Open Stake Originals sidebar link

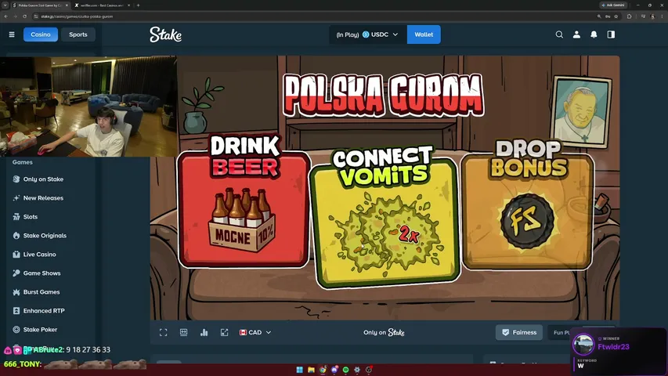coord(45,235)
